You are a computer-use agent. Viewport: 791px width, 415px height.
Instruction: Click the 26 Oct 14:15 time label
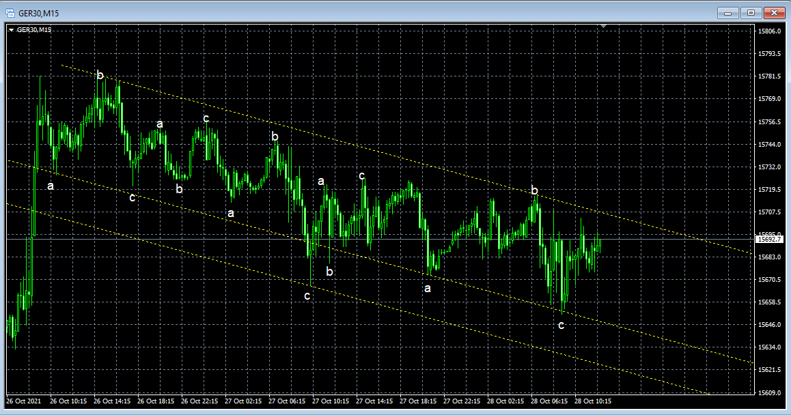(112, 401)
